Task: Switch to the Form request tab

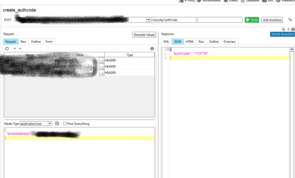Action: pos(49,41)
